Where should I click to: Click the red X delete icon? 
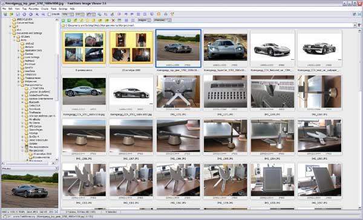[x=113, y=21]
